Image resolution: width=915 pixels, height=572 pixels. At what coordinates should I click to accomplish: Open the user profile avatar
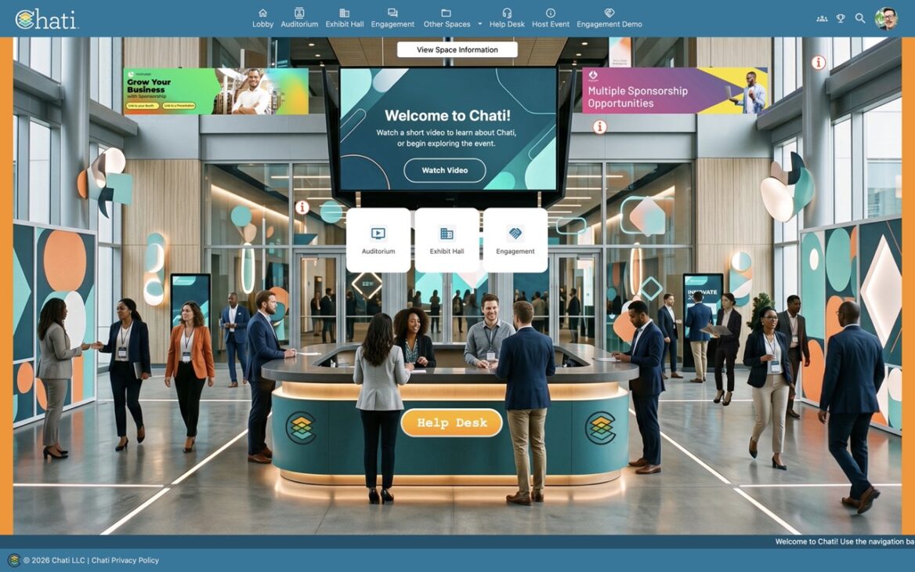[886, 19]
